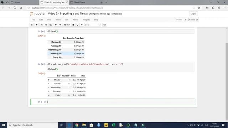Viewport: 228px width, 128px height.
Task: Run the current cell
Action: (67, 25)
